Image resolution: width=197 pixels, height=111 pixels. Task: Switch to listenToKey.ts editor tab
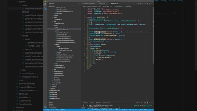pyautogui.click(x=114, y=4)
